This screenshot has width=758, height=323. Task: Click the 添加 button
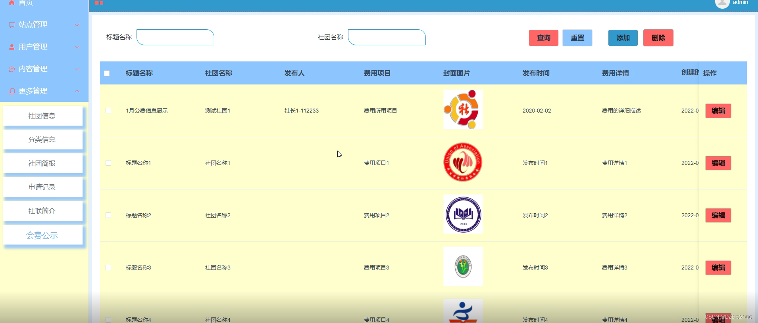623,38
